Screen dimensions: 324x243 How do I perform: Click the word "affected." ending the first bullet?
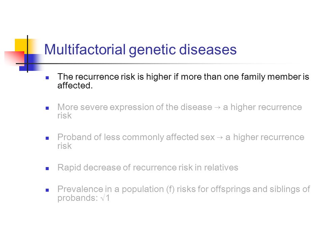pos(75,85)
